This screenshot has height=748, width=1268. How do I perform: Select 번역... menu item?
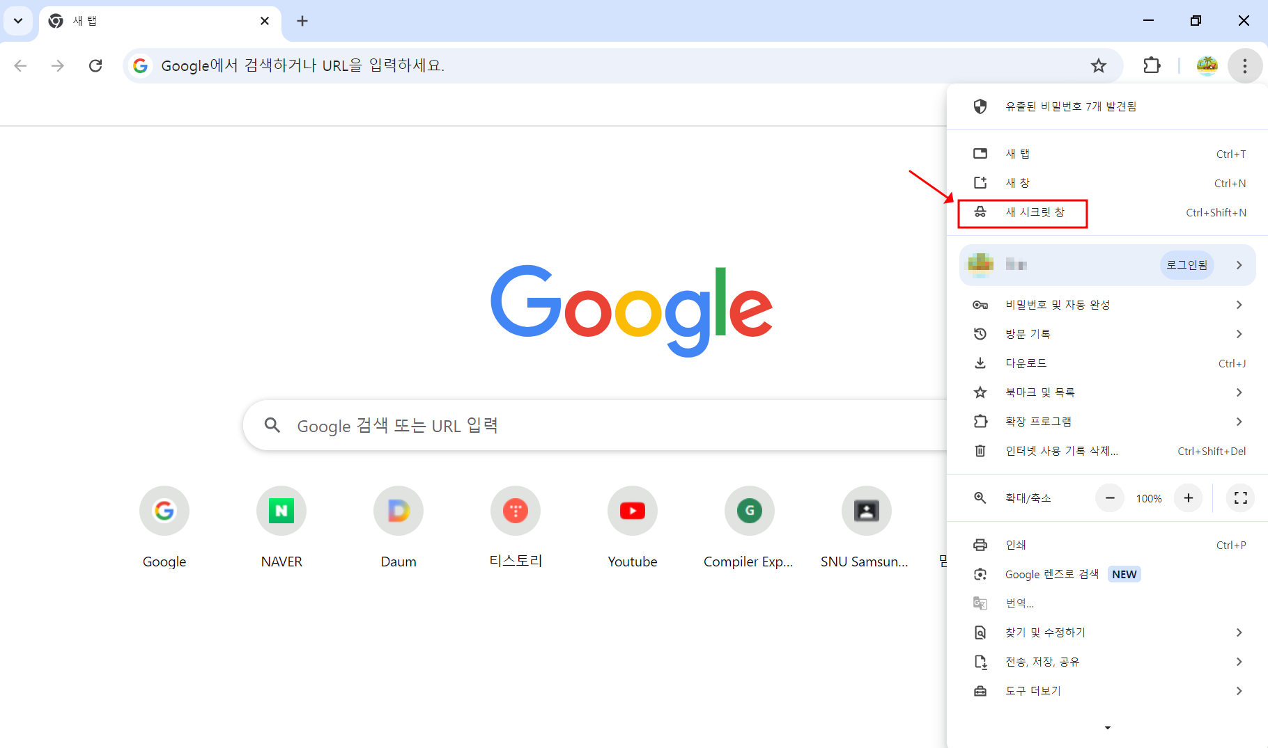(x=1107, y=603)
